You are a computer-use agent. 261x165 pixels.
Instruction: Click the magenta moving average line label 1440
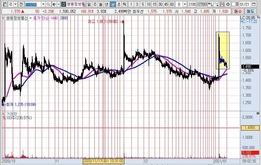54,18
